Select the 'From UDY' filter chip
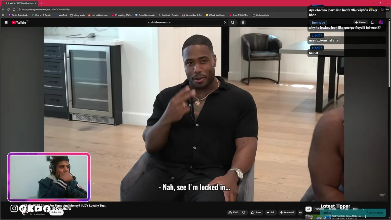The height and width of the screenshot is (220, 391). click(x=319, y=209)
